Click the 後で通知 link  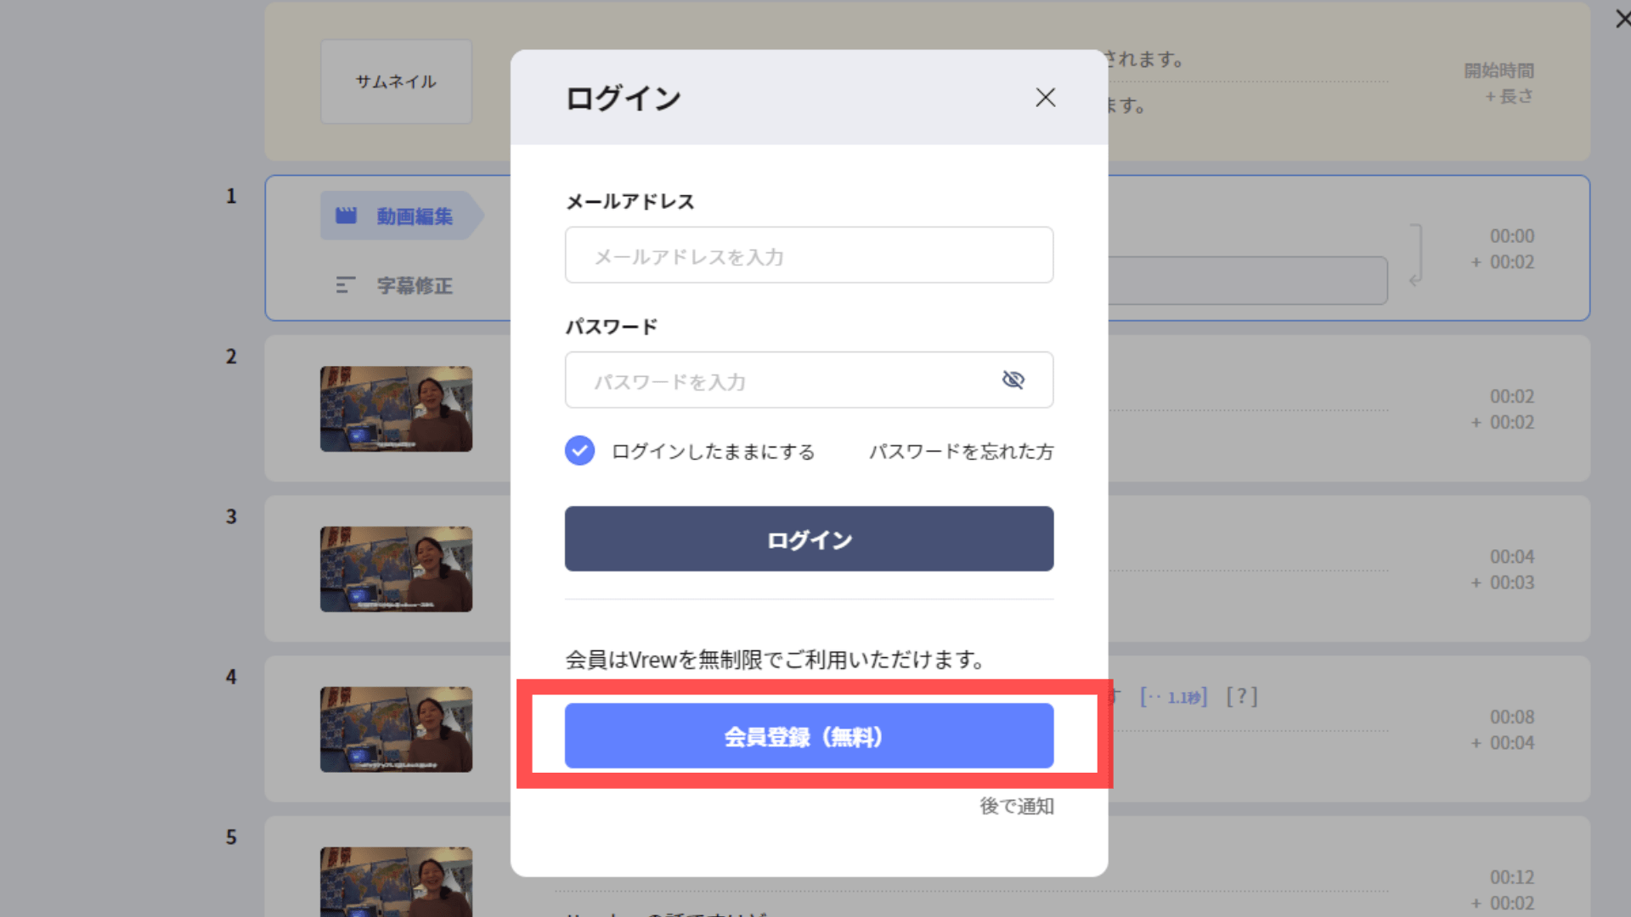[x=1016, y=807]
